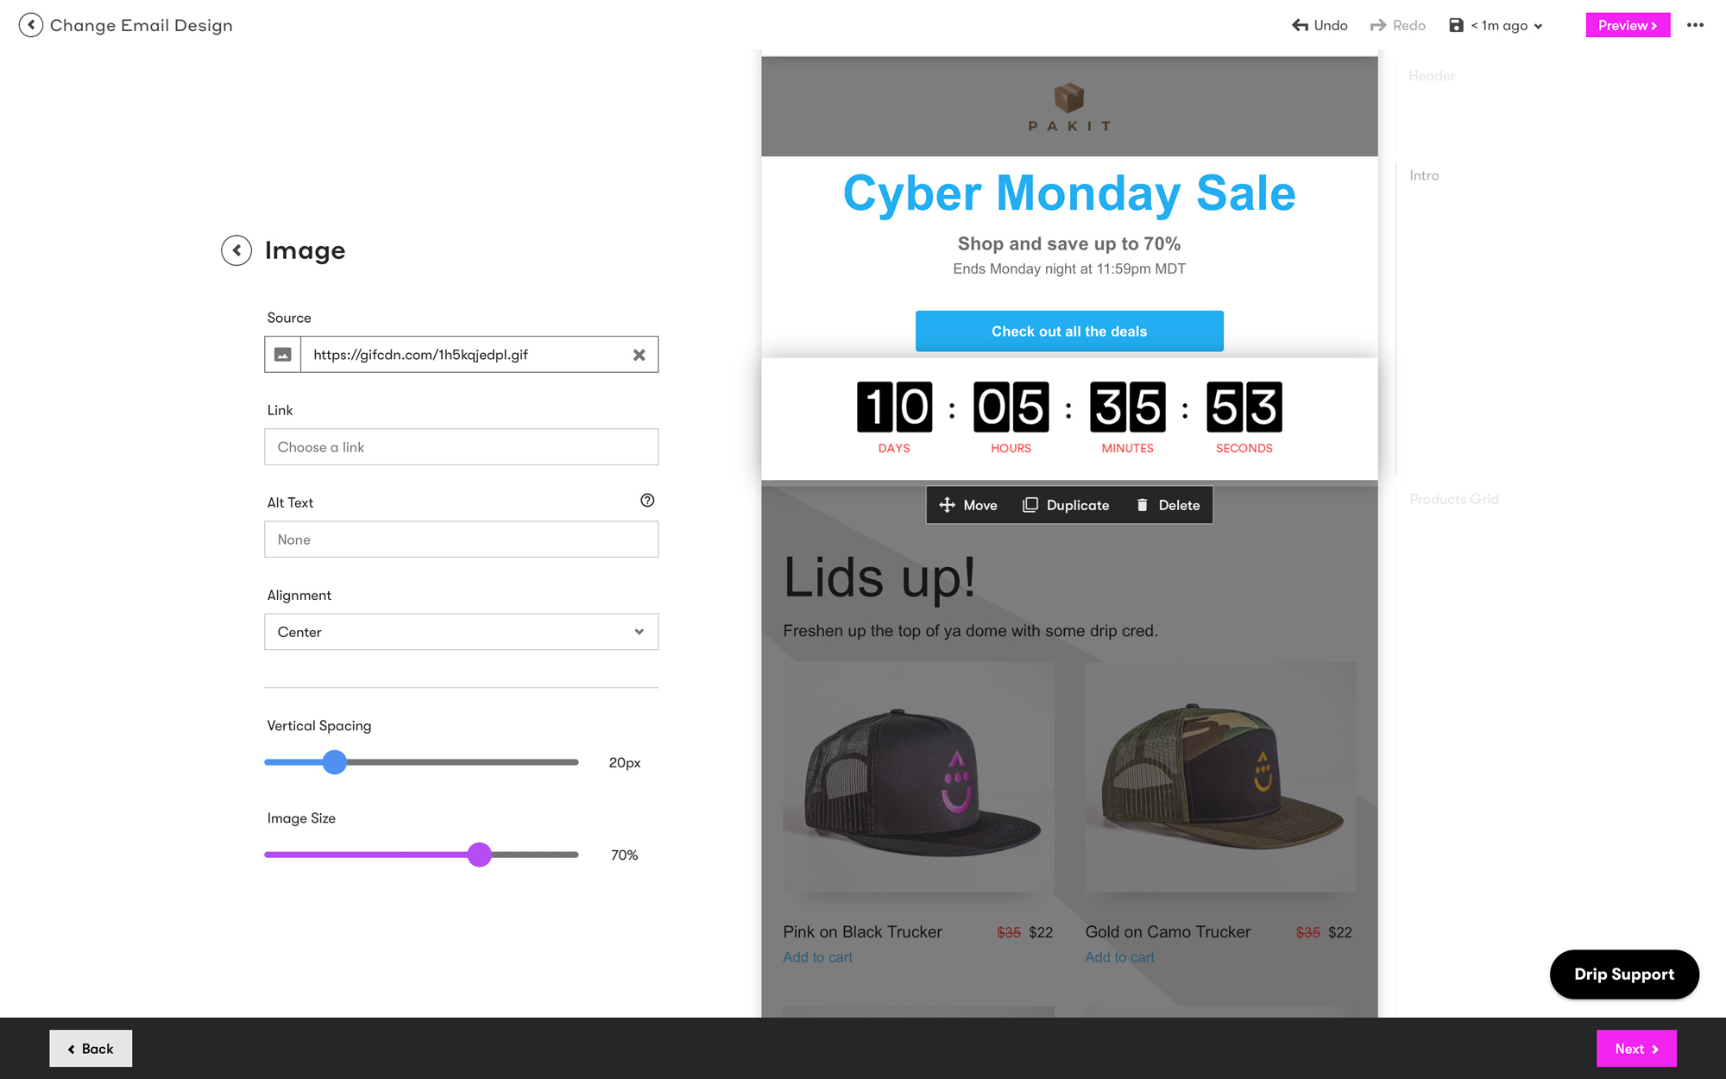Move the selected countdown block

point(968,505)
